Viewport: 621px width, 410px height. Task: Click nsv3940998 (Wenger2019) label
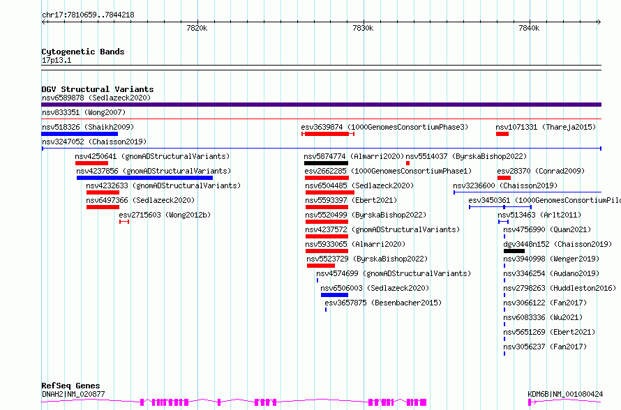pyautogui.click(x=551, y=259)
